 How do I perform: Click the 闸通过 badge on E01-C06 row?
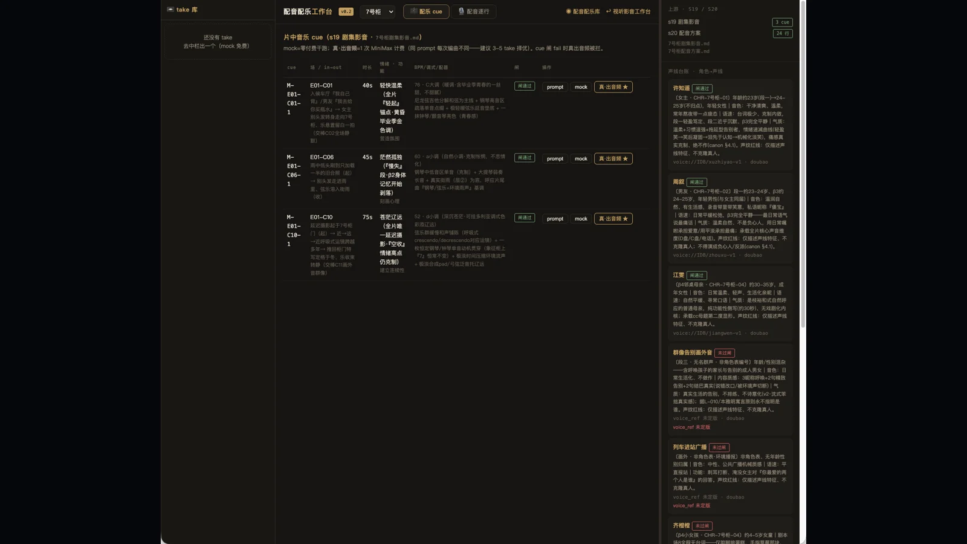click(525, 158)
